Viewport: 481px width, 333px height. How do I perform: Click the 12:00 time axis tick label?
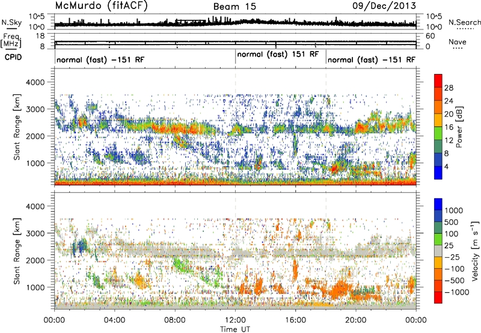(x=235, y=320)
